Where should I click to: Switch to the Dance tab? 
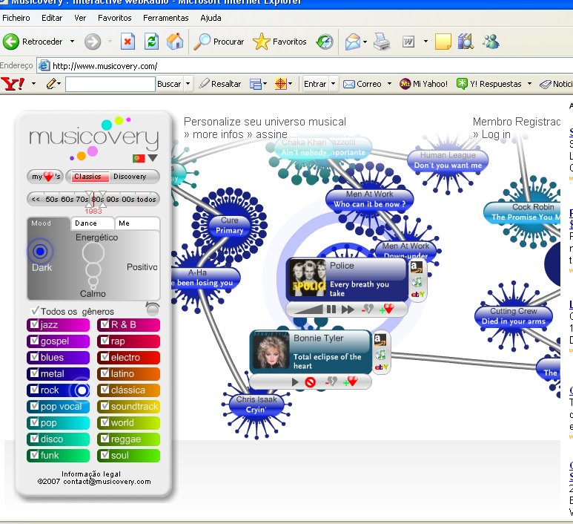(93, 223)
